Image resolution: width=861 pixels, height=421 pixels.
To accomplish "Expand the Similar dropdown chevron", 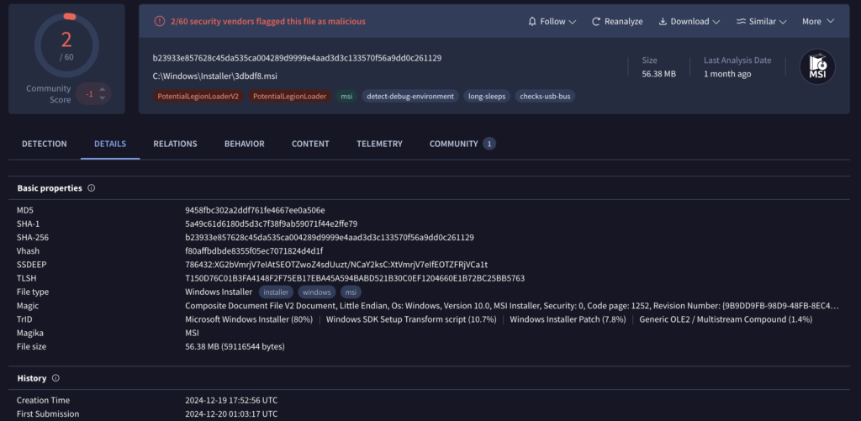I will (x=783, y=22).
